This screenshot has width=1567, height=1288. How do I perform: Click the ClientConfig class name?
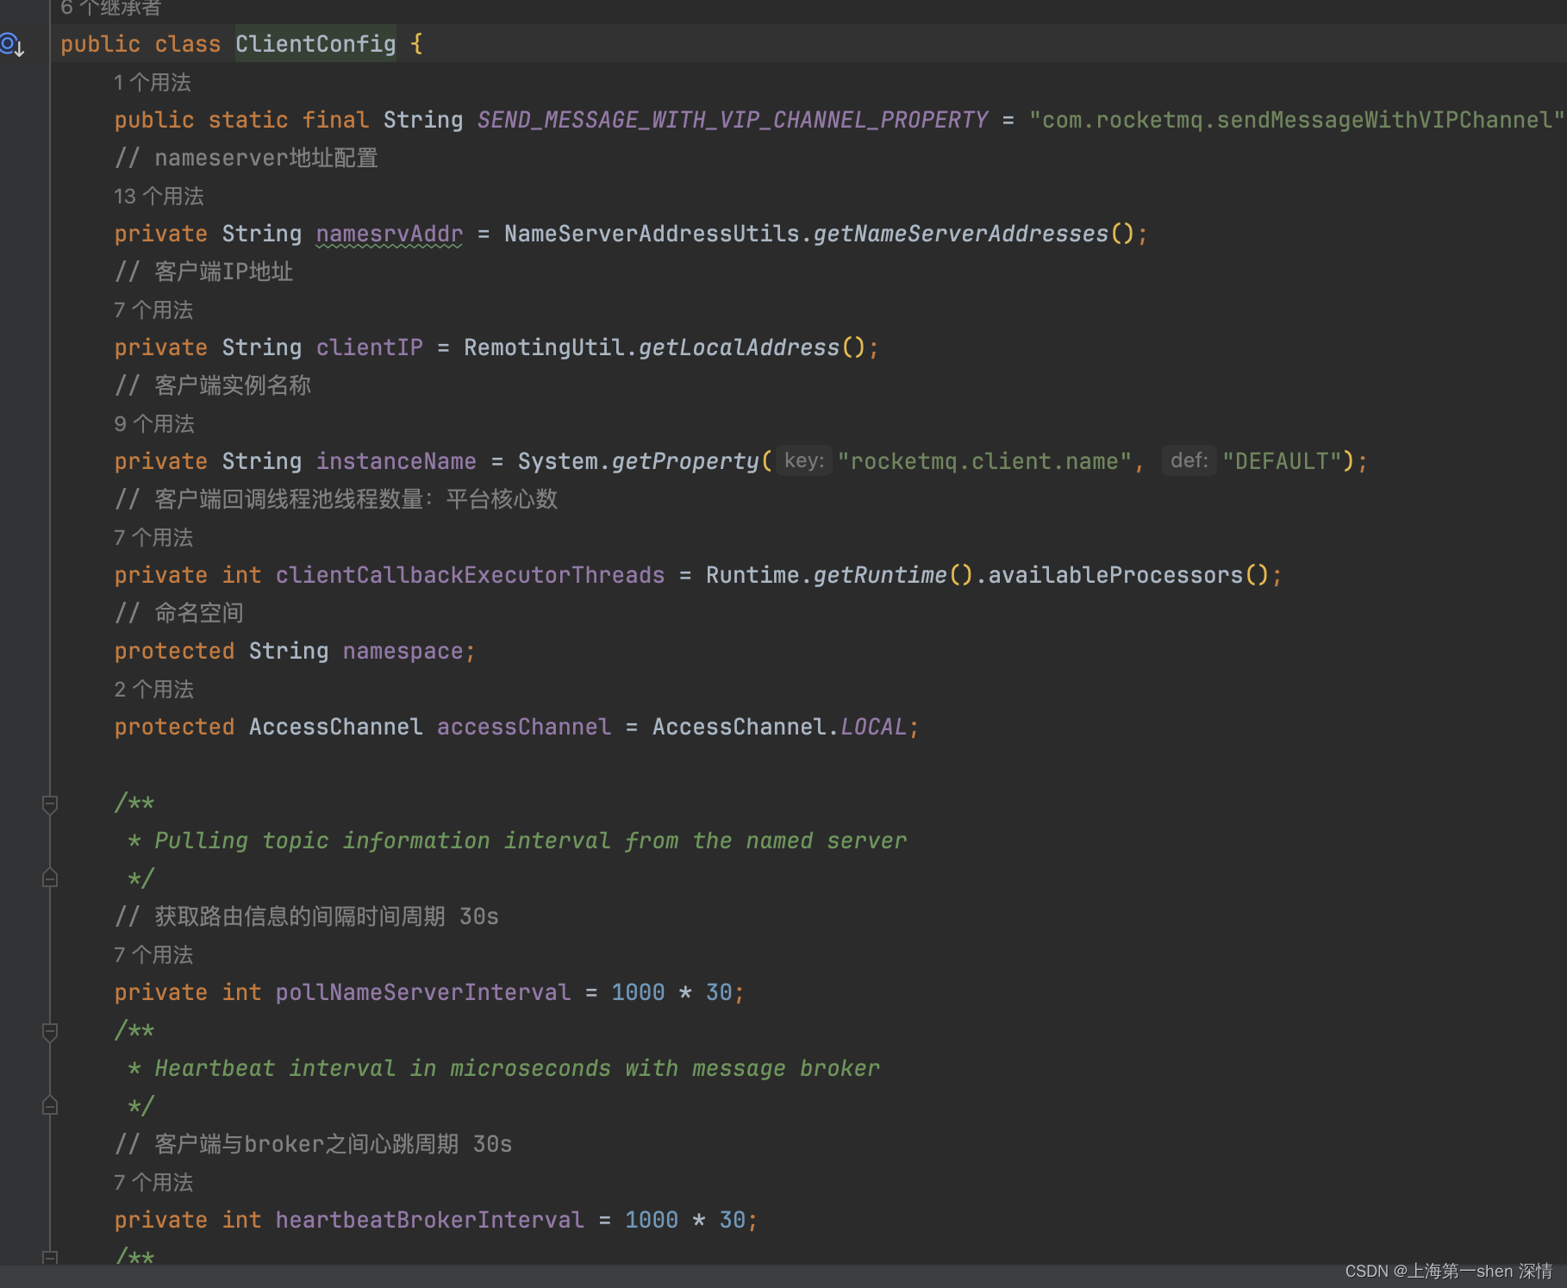315,44
